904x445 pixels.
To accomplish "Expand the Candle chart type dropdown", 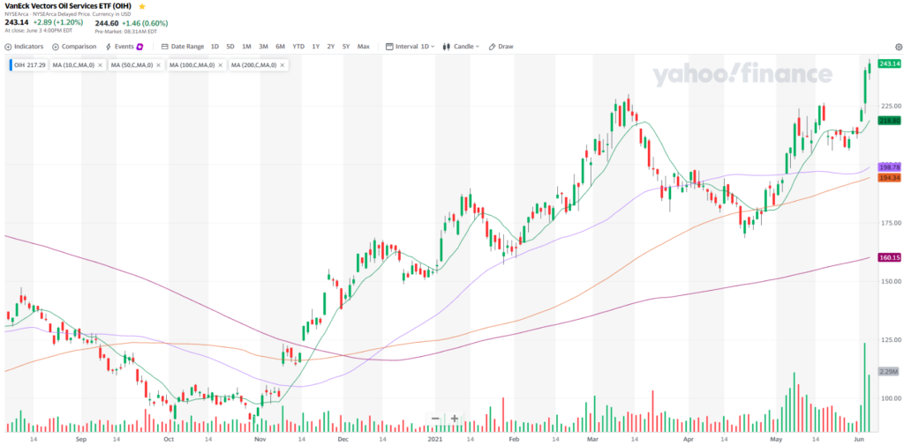I will click(461, 47).
